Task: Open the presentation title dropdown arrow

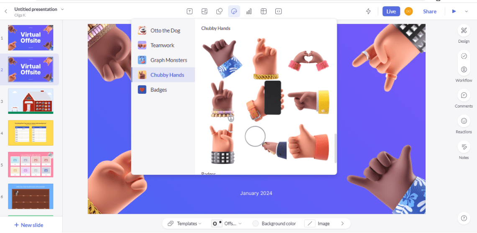Action: point(62,9)
